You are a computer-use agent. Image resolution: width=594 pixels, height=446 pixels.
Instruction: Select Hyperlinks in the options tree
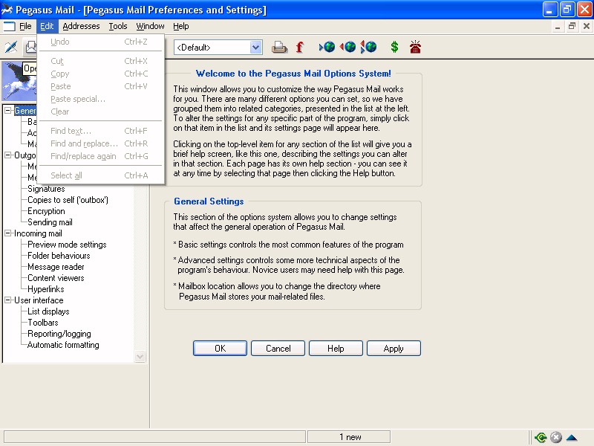[46, 289]
